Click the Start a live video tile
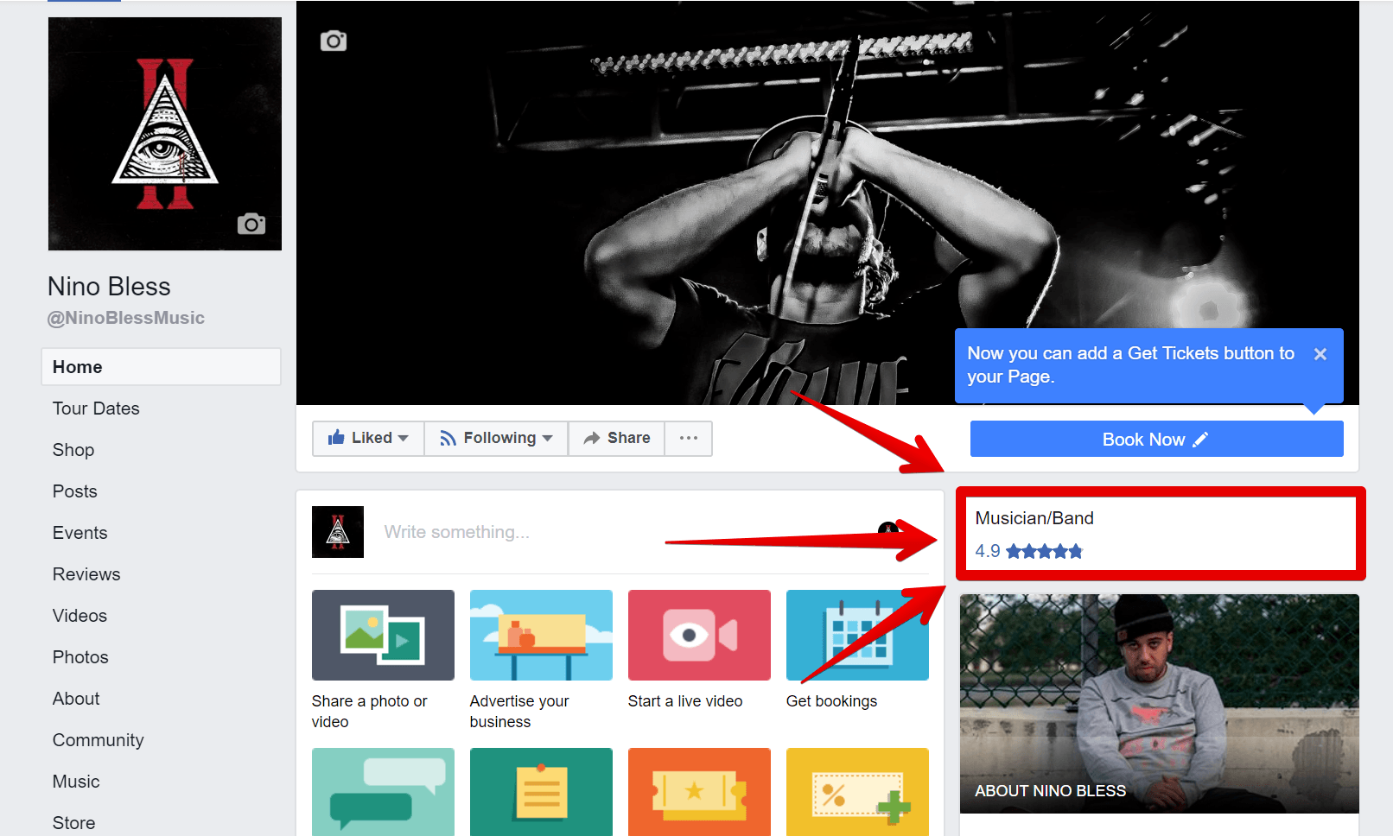 pos(699,635)
